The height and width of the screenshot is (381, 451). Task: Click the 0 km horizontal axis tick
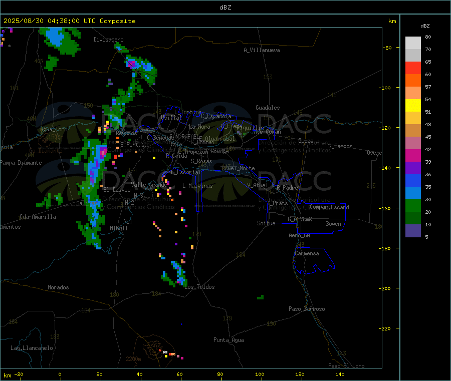click(x=60, y=374)
